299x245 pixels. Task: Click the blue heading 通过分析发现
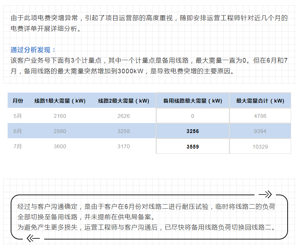click(x=33, y=50)
